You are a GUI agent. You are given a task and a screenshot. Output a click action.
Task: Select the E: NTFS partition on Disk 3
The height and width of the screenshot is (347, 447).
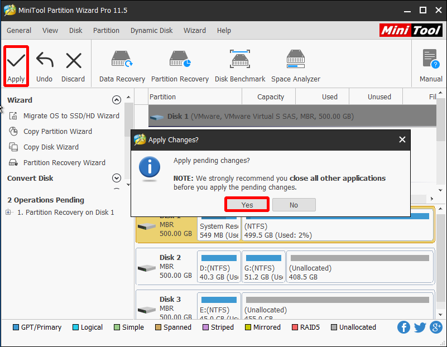219,306
